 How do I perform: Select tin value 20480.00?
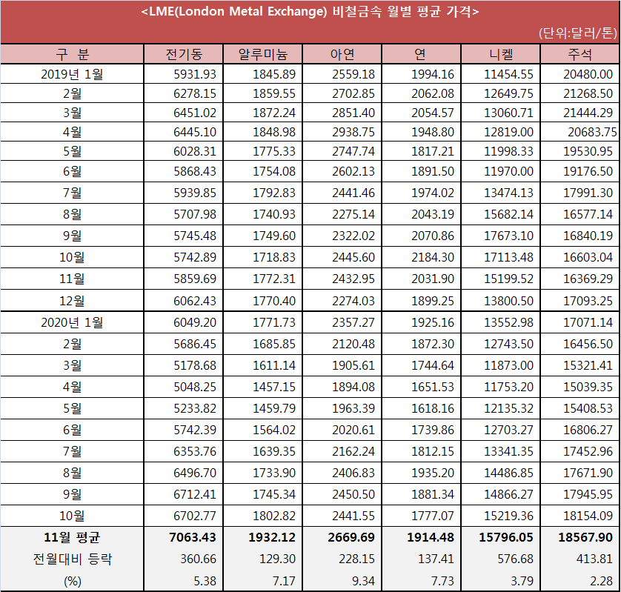pyautogui.click(x=588, y=74)
